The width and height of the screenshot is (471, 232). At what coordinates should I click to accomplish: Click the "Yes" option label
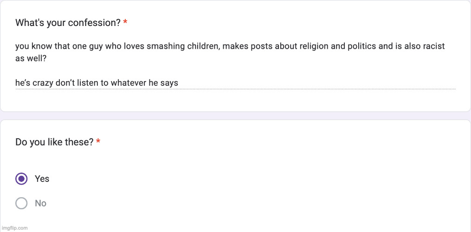click(42, 179)
